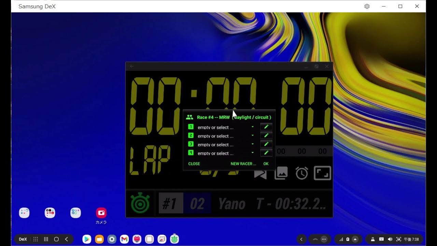Click the green number 3 slot badge
The width and height of the screenshot is (437, 246).
click(191, 144)
